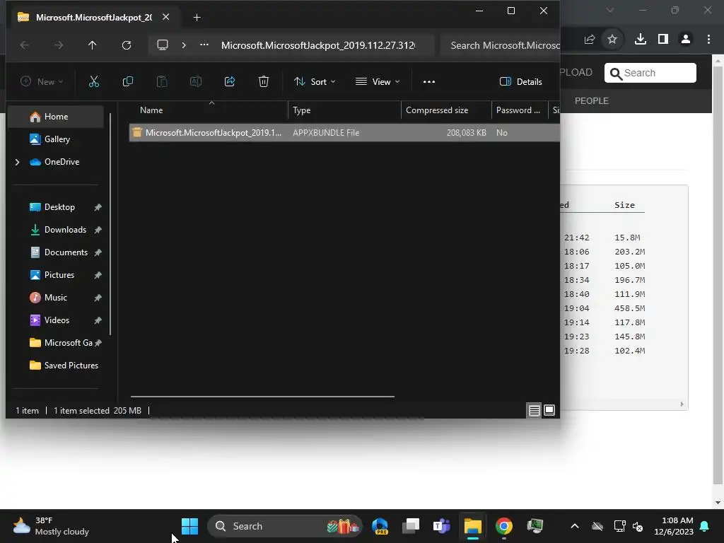Click the This PC monitor icon
This screenshot has width=724, height=543.
(163, 45)
